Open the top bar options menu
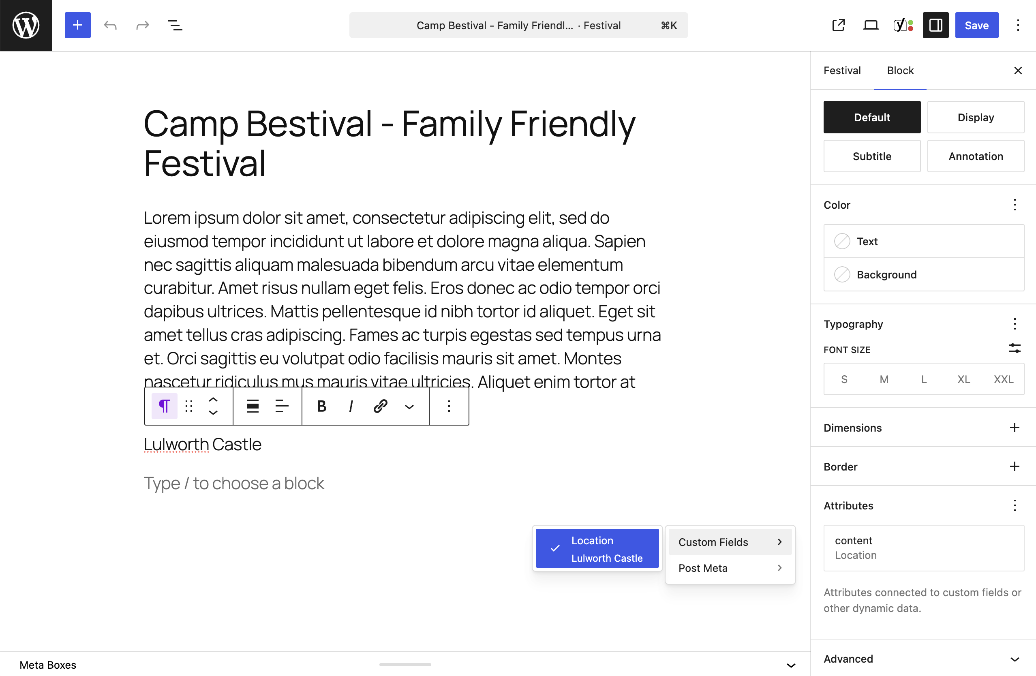The width and height of the screenshot is (1036, 676). [1018, 25]
